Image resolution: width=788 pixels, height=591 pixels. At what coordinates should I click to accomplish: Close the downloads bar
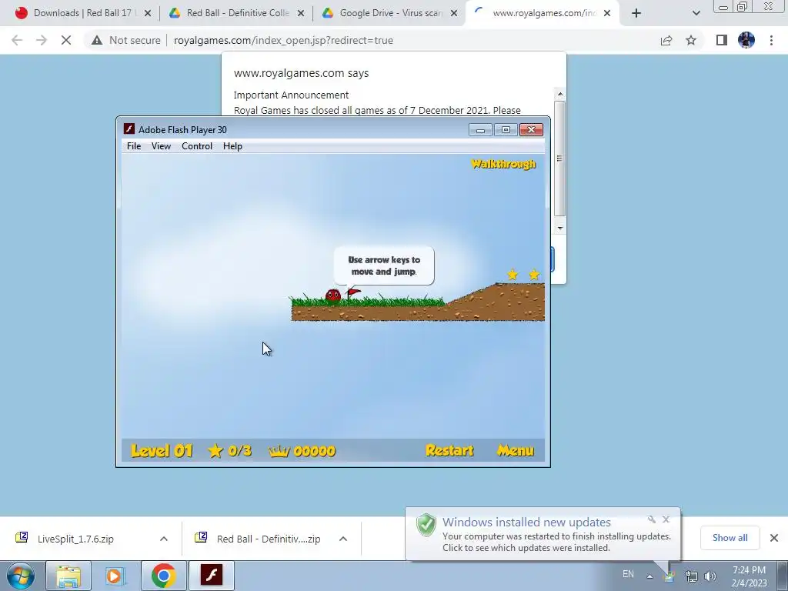tap(774, 538)
